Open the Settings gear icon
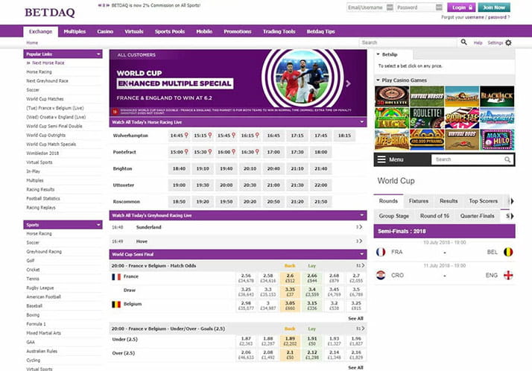Image resolution: width=532 pixels, height=371 pixels. point(508,42)
